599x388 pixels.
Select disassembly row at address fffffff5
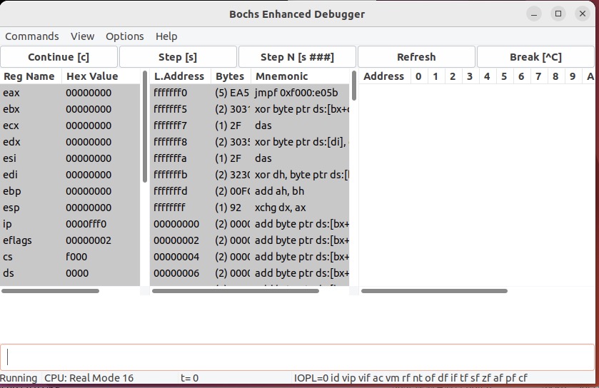[x=249, y=109]
